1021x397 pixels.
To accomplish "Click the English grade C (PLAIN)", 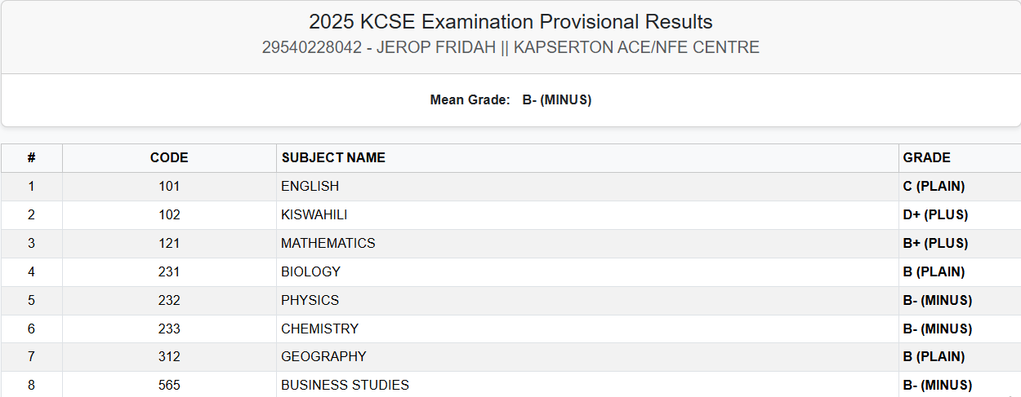I will (934, 187).
